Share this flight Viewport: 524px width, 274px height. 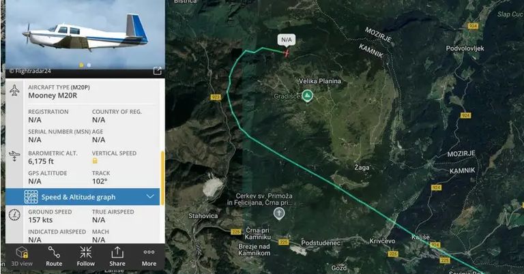click(x=117, y=256)
